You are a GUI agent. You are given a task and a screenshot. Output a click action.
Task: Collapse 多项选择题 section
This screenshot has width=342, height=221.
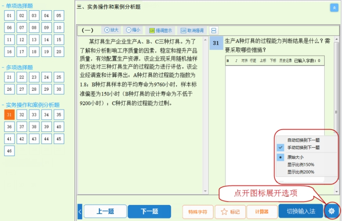3,68
